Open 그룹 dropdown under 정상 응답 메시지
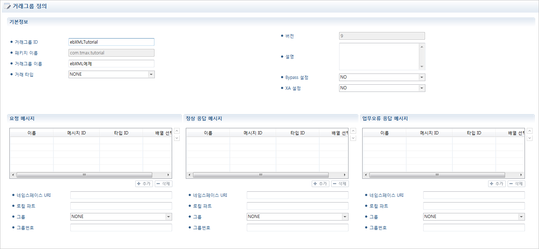This screenshot has height=249, width=539. coord(345,217)
